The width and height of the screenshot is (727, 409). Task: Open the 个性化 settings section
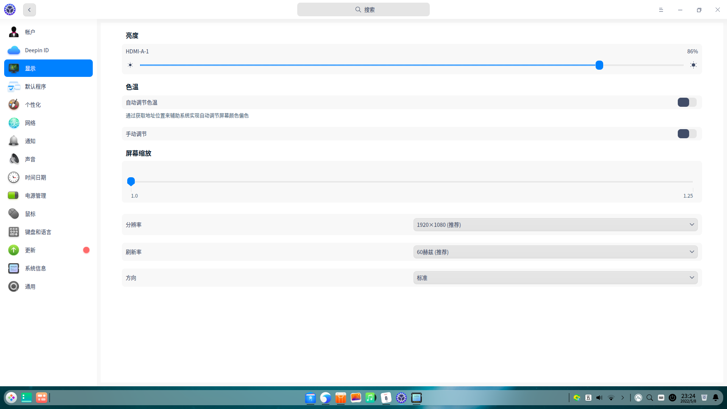click(33, 105)
